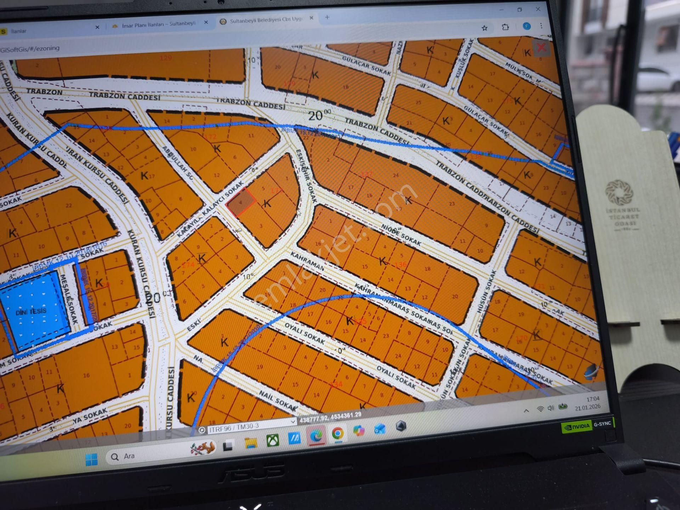The height and width of the screenshot is (510, 680).
Task: Bookmark this page with the star icon
Action: pos(484,28)
